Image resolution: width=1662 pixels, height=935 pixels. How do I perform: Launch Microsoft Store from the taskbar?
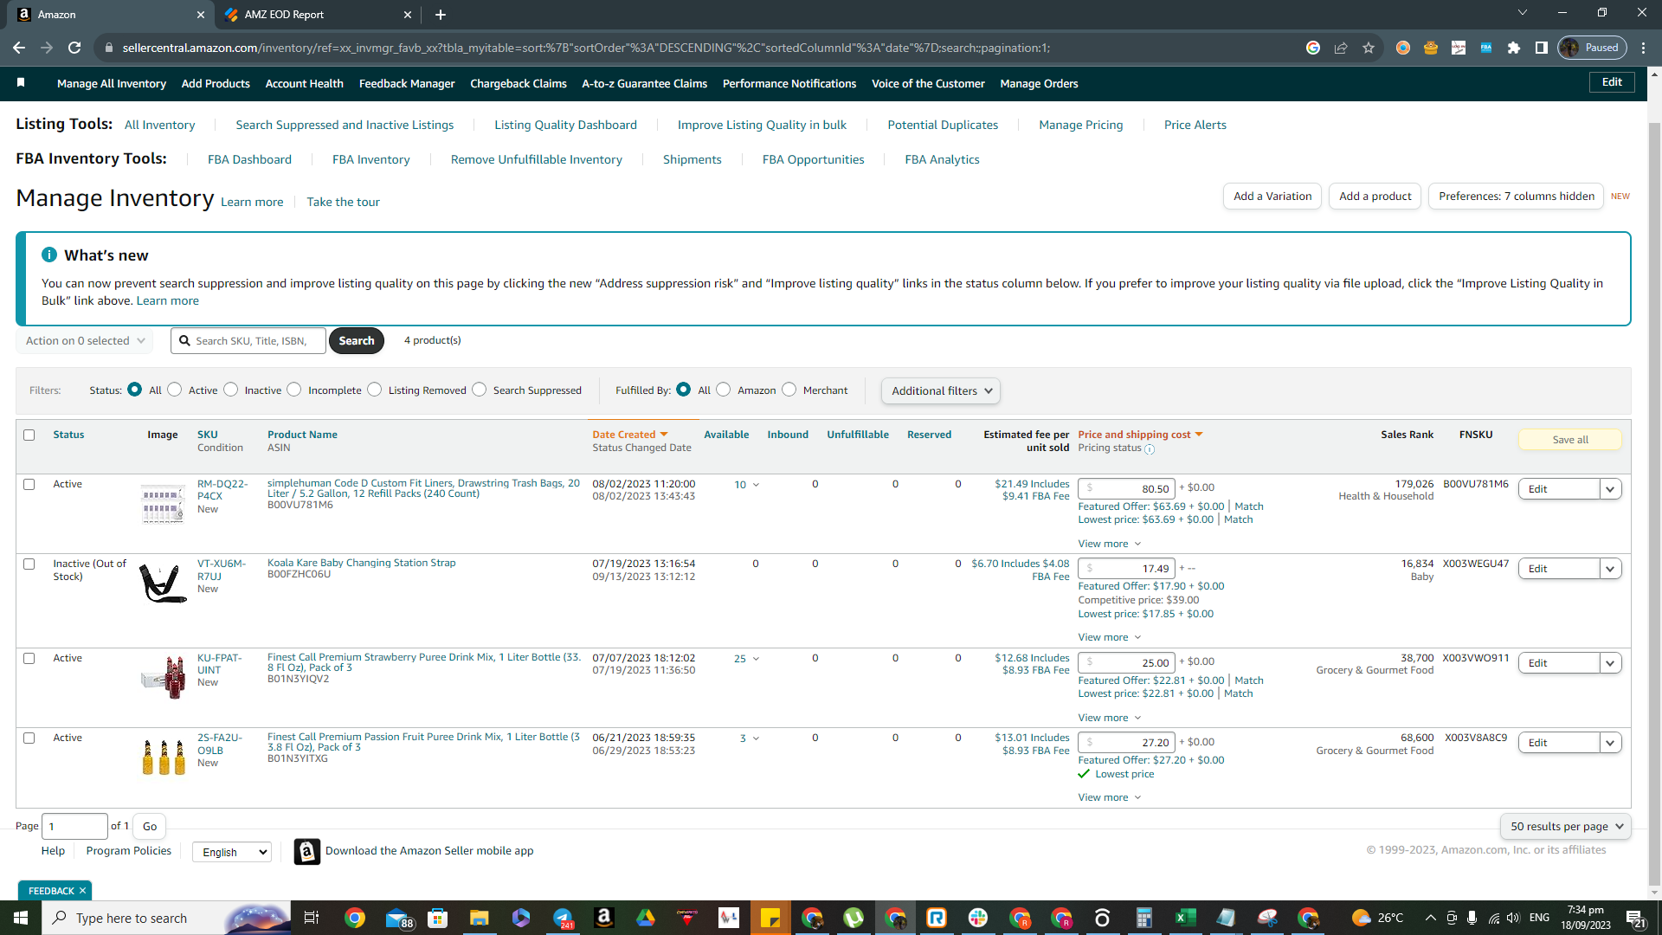438,918
